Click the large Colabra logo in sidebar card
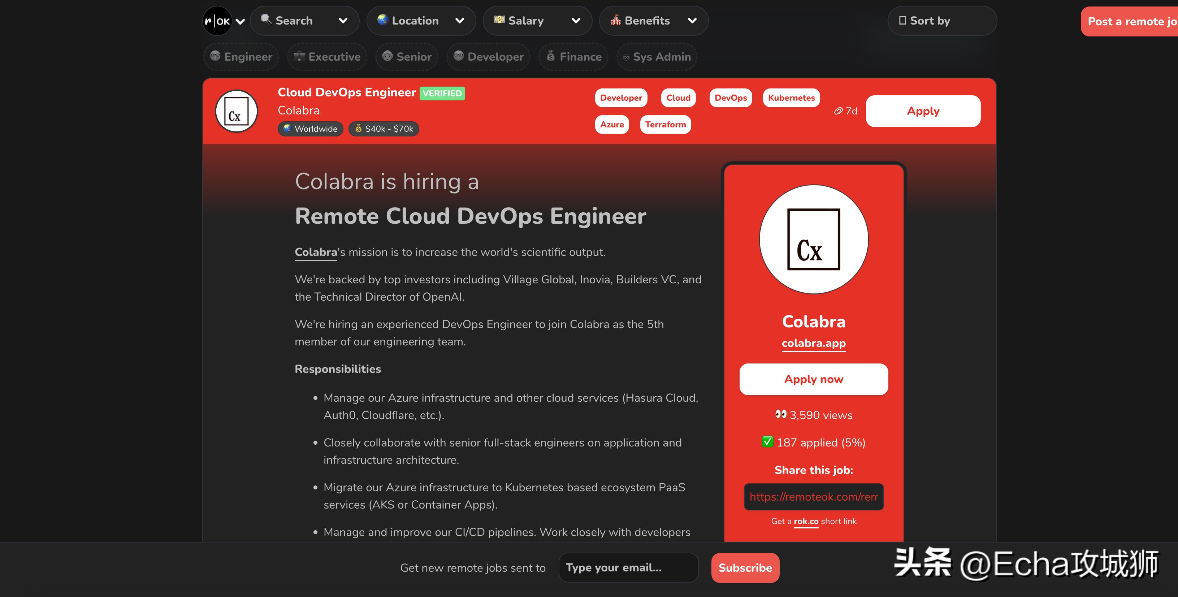Viewport: 1178px width, 597px height. tap(814, 239)
